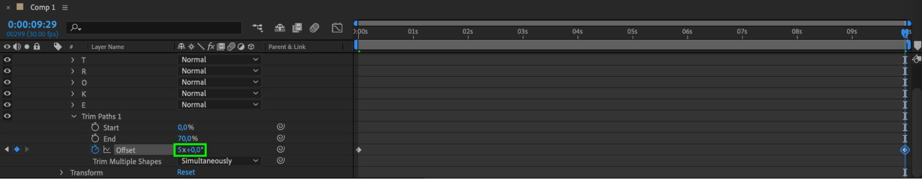Collapse the Trim Paths 1 group
Viewport: 922px width, 179px height.
74,116
